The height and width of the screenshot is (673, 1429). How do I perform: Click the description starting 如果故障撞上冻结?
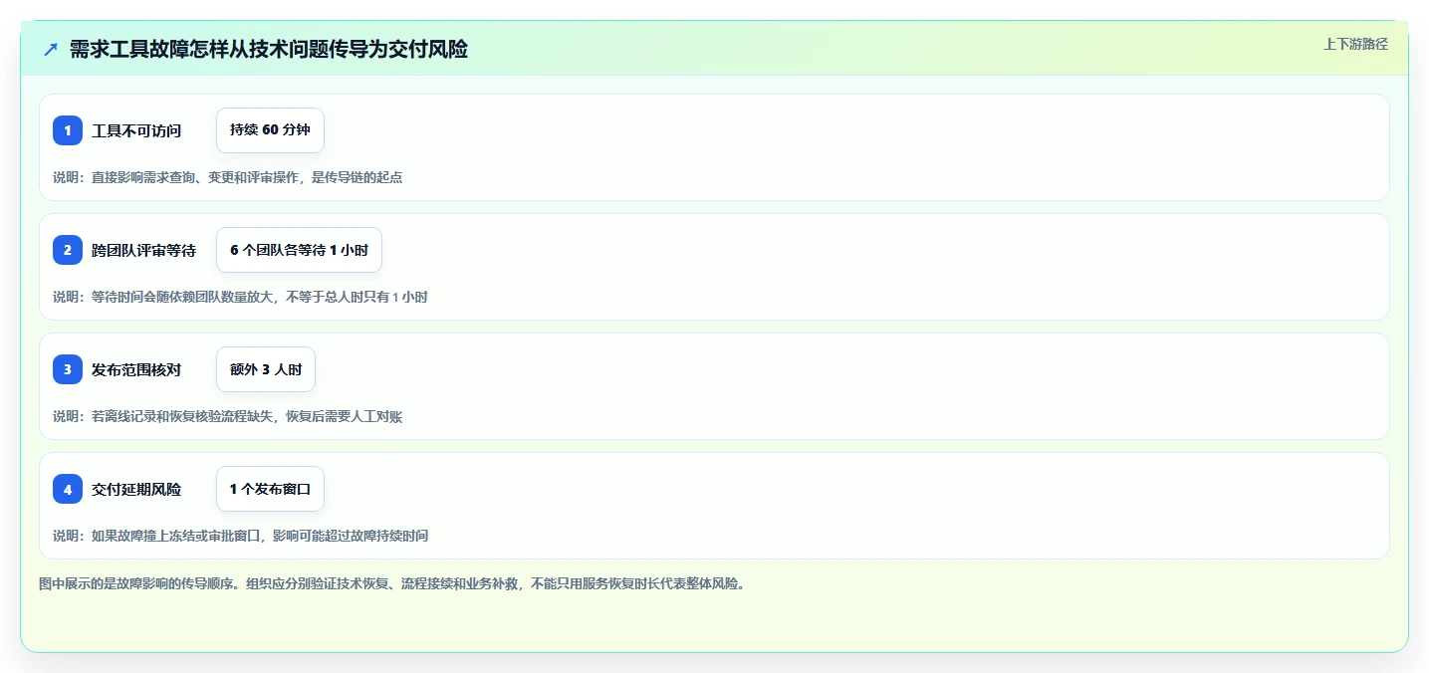pos(240,536)
